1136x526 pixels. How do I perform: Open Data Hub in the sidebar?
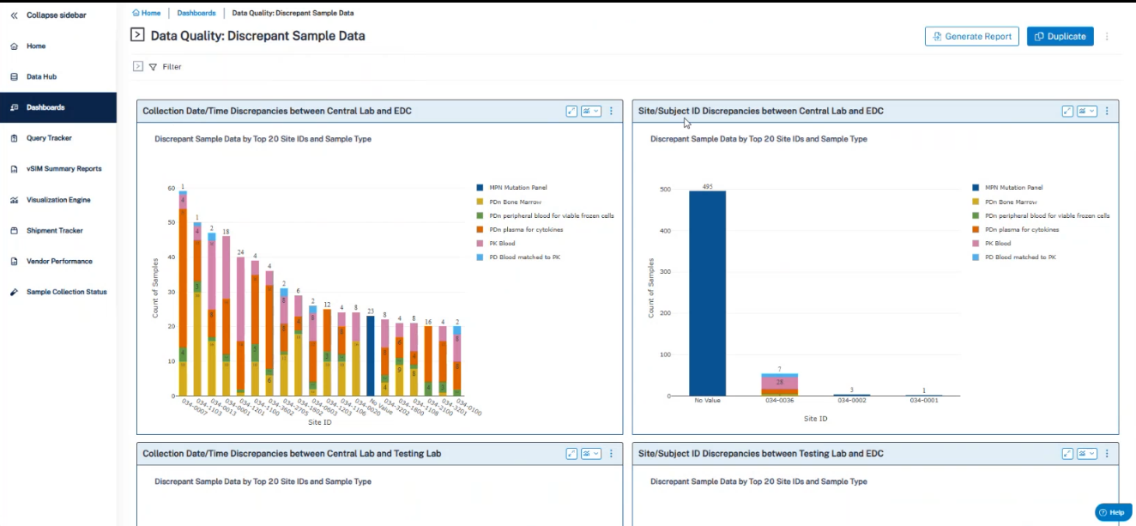[41, 77]
